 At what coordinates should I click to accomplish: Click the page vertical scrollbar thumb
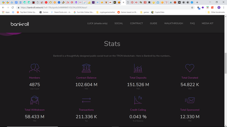pos(226,63)
